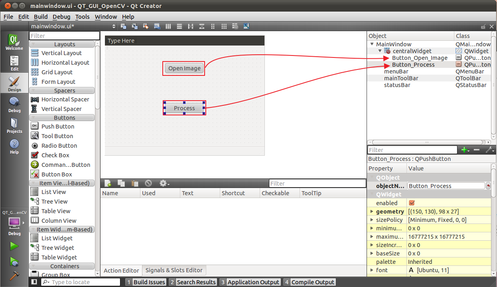Open the File menu
Viewport: 497px width, 287px height.
8,17
